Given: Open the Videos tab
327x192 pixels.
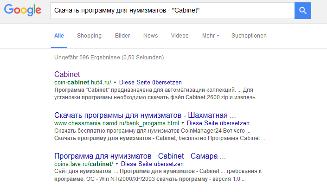Looking at the screenshot, I should [180, 36].
